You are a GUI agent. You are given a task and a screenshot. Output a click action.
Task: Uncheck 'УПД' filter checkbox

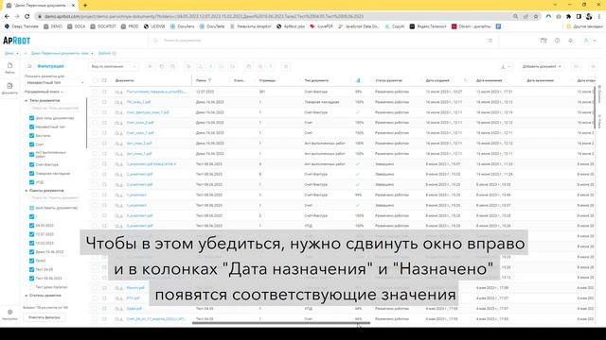31,182
